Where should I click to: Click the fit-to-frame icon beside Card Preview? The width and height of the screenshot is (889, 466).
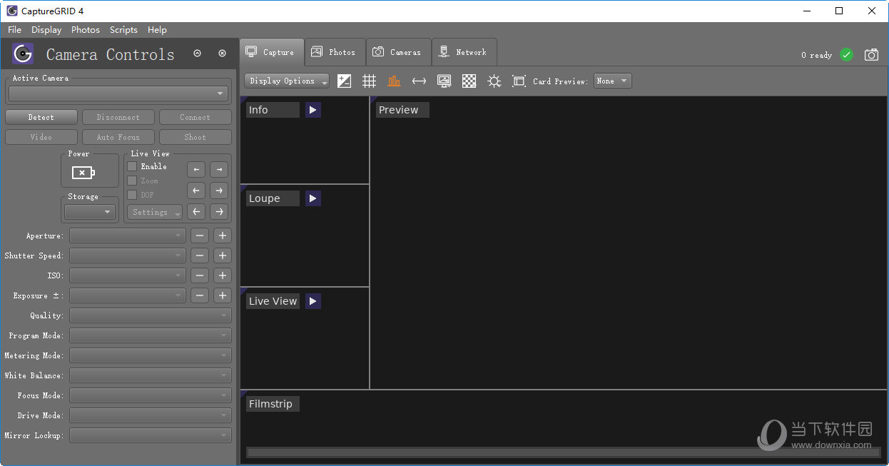(519, 81)
